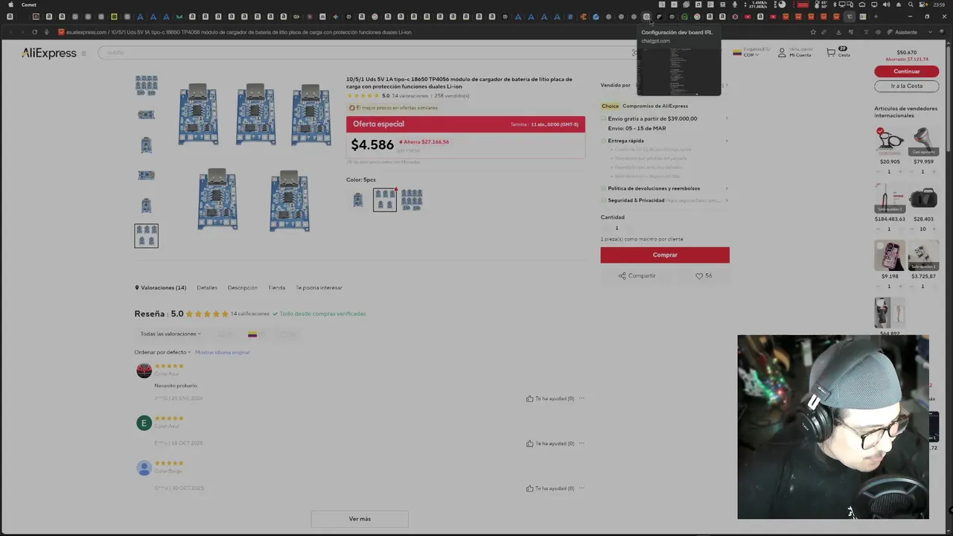The height and width of the screenshot is (536, 953).
Task: Select the last highlighted gallery thumbnail
Action: pos(146,235)
